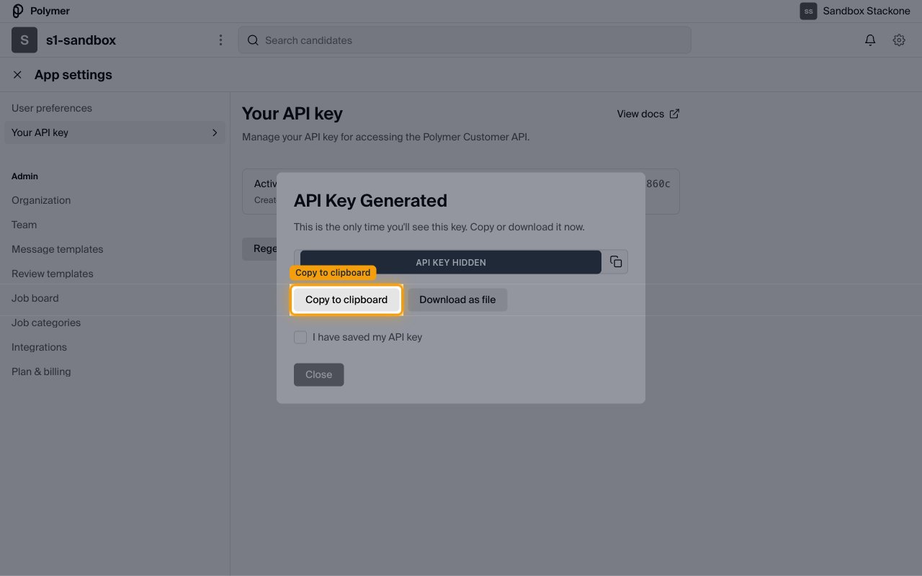Open Job categories settings
Screen dimensions: 922x576
pyautogui.click(x=46, y=323)
